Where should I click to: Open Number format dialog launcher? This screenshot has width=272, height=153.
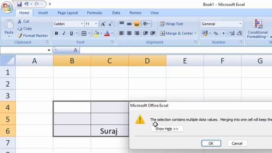click(241, 42)
